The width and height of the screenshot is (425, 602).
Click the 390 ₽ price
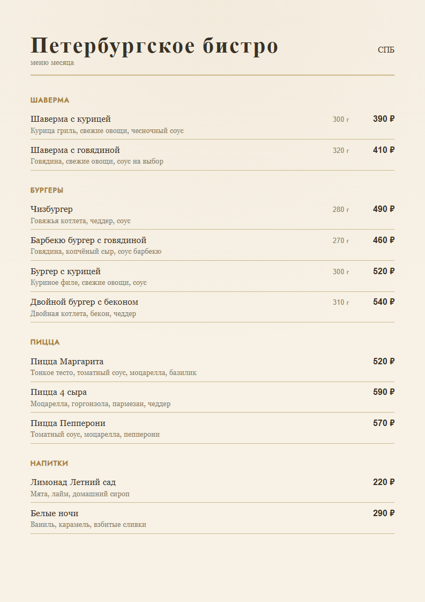pyautogui.click(x=384, y=119)
